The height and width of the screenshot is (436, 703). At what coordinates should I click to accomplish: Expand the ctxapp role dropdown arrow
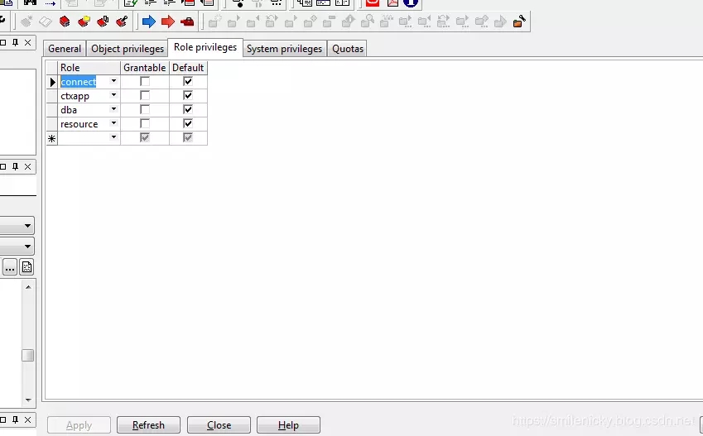tap(113, 96)
